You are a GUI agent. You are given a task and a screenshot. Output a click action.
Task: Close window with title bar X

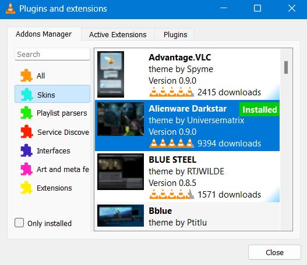point(292,8)
